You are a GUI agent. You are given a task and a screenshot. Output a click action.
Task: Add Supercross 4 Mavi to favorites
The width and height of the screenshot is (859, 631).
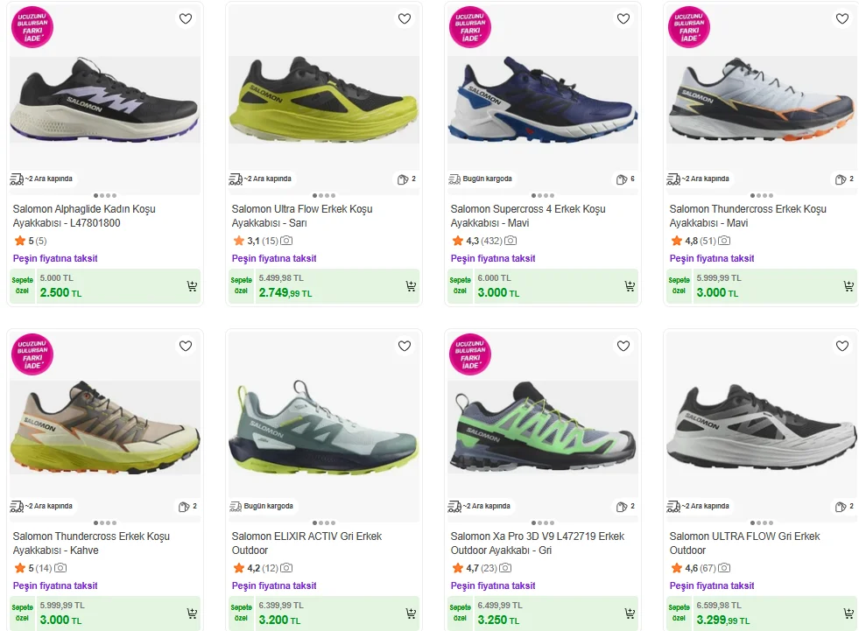point(623,18)
